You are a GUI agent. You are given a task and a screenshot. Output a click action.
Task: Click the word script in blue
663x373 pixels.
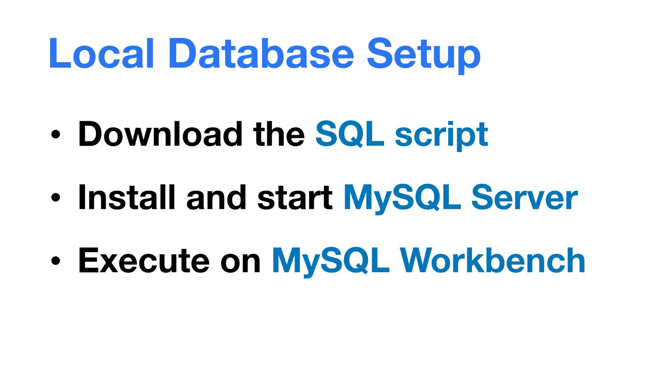pos(441,135)
